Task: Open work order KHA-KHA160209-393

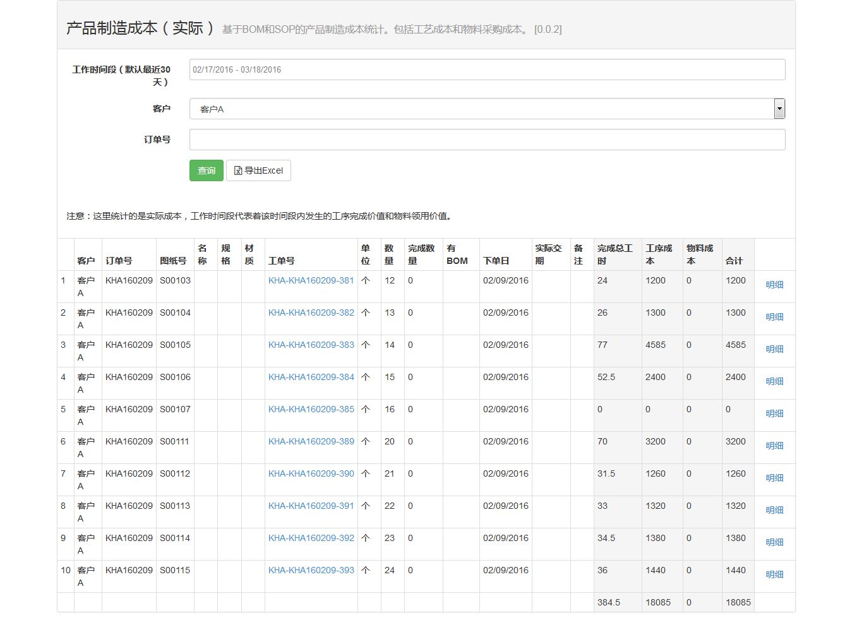Action: pyautogui.click(x=311, y=570)
